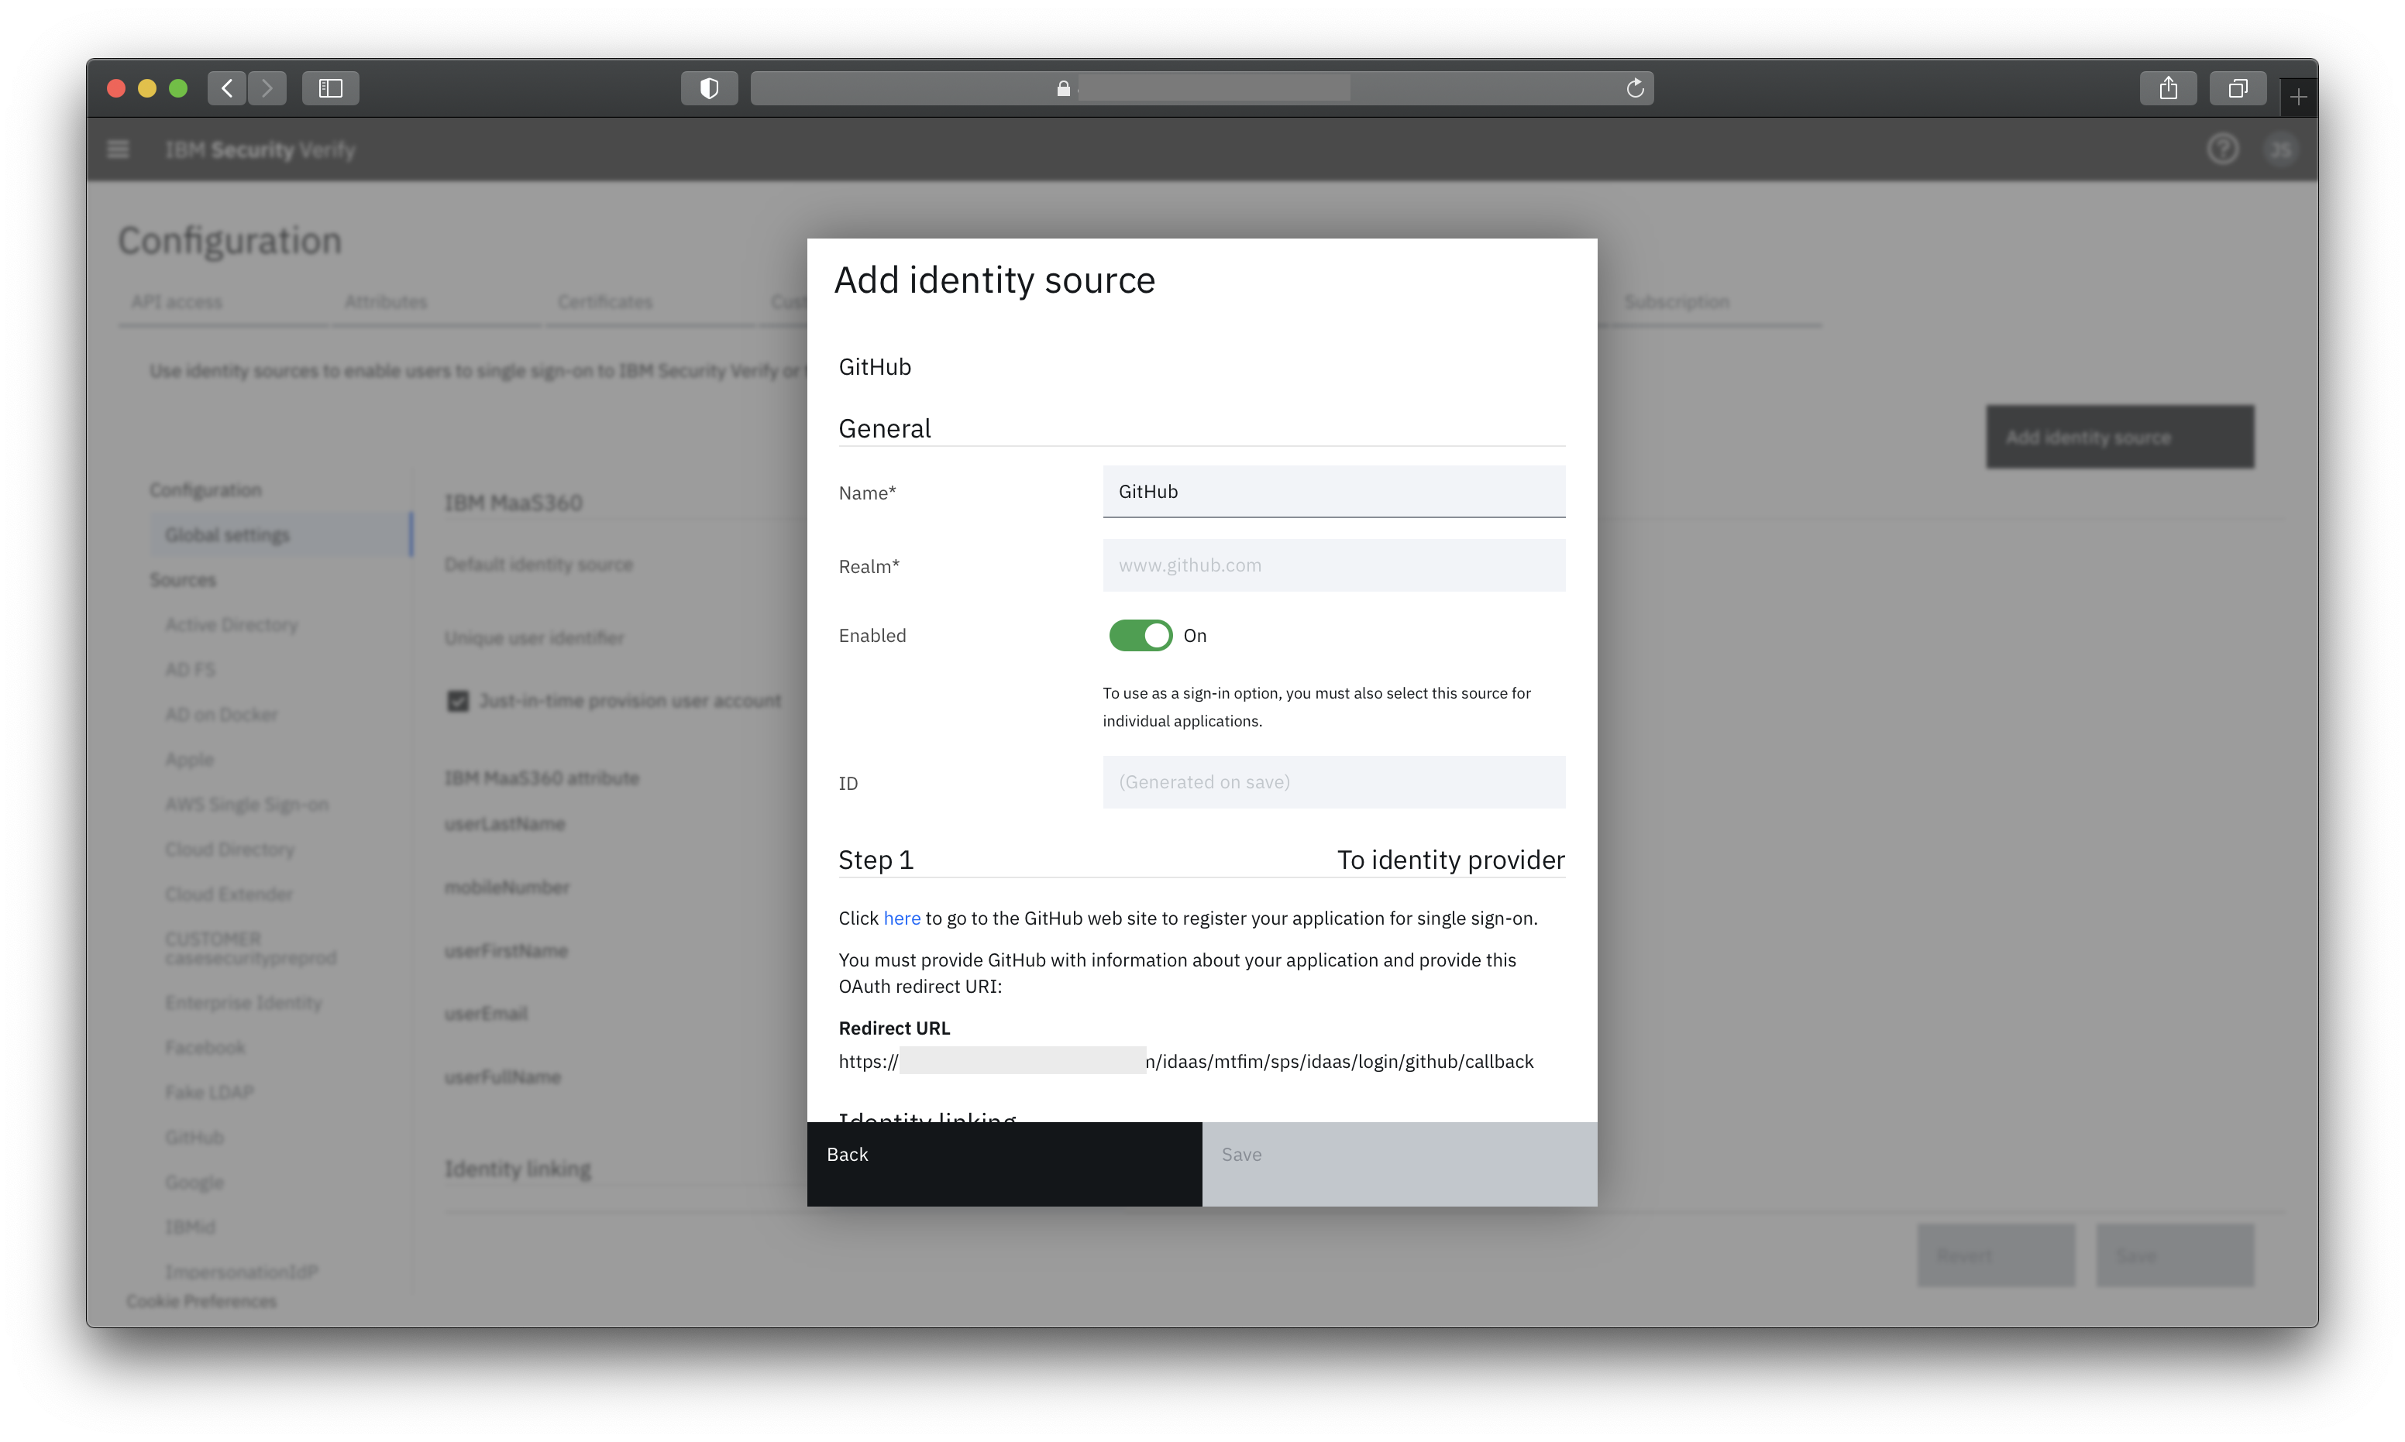This screenshot has width=2405, height=1442.
Task: Click the Safari share icon
Action: (x=2168, y=88)
